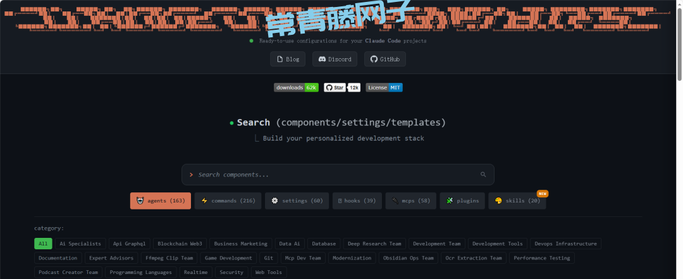
Task: Select the agents (163) tab
Action: click(x=160, y=201)
